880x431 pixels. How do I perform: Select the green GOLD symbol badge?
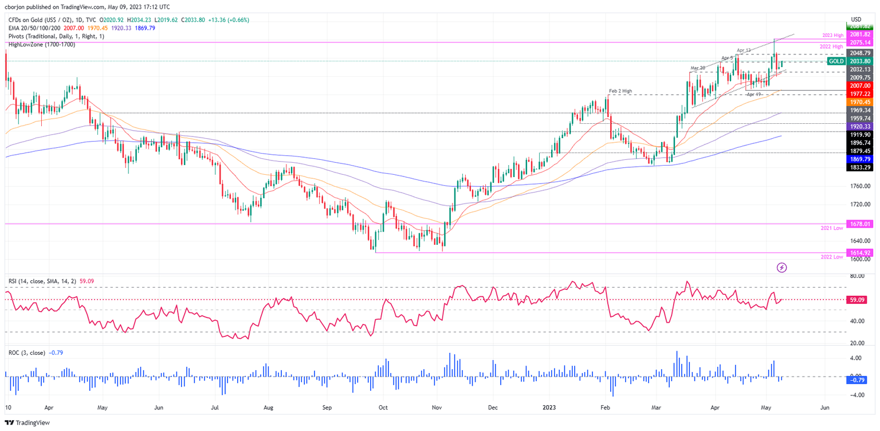pos(836,61)
